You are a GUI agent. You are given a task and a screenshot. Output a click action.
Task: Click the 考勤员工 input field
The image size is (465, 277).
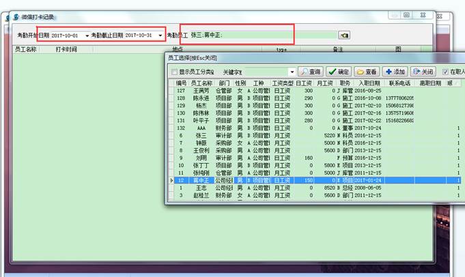click(263, 35)
